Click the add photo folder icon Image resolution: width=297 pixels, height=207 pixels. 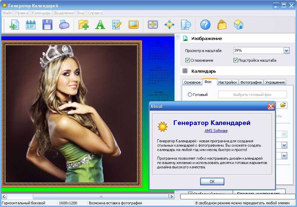[x=83, y=25]
